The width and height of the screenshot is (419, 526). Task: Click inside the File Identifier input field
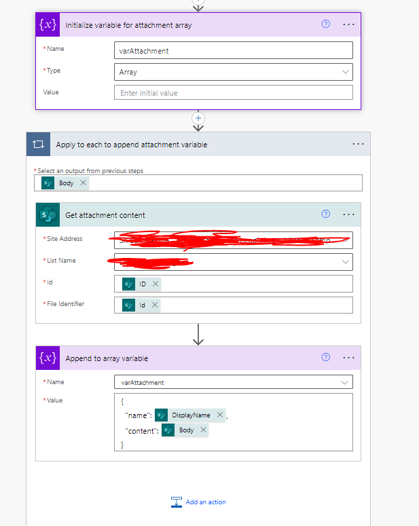(234, 305)
